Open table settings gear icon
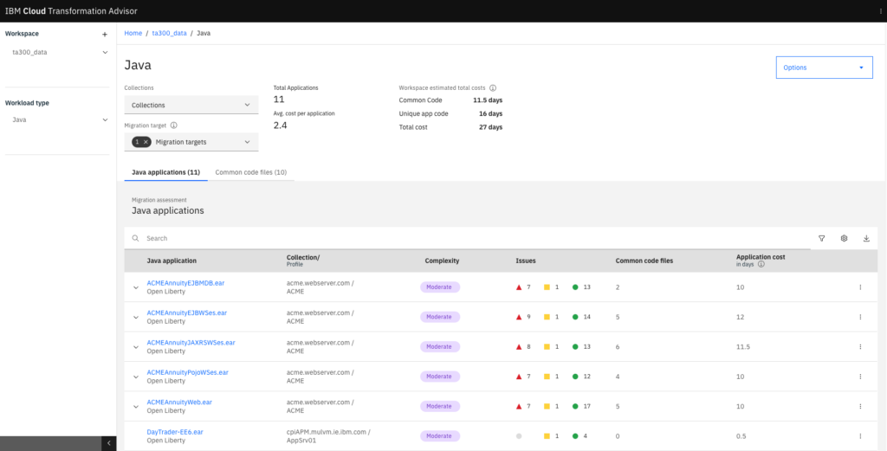887x451 pixels. [844, 238]
